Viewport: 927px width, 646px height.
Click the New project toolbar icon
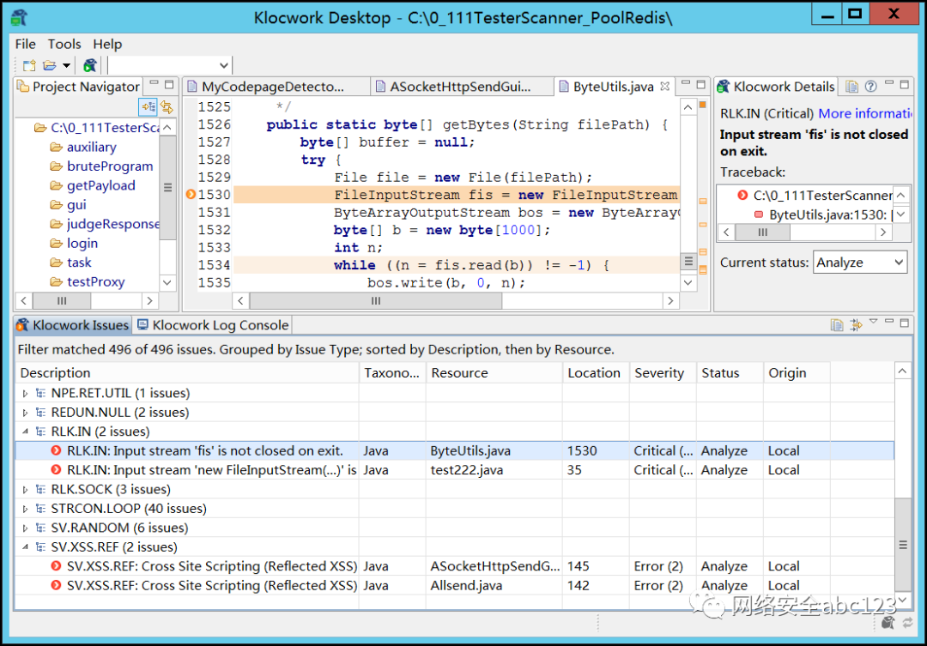[x=28, y=66]
